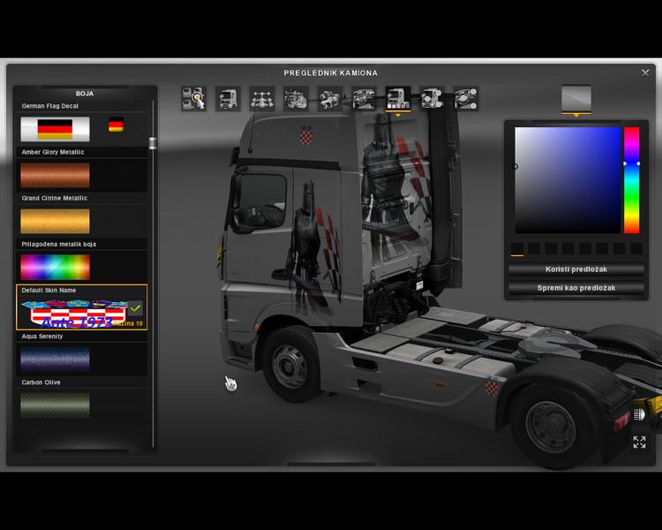Image resolution: width=662 pixels, height=530 pixels.
Task: Select the paint job icon tab
Action: coord(397,98)
